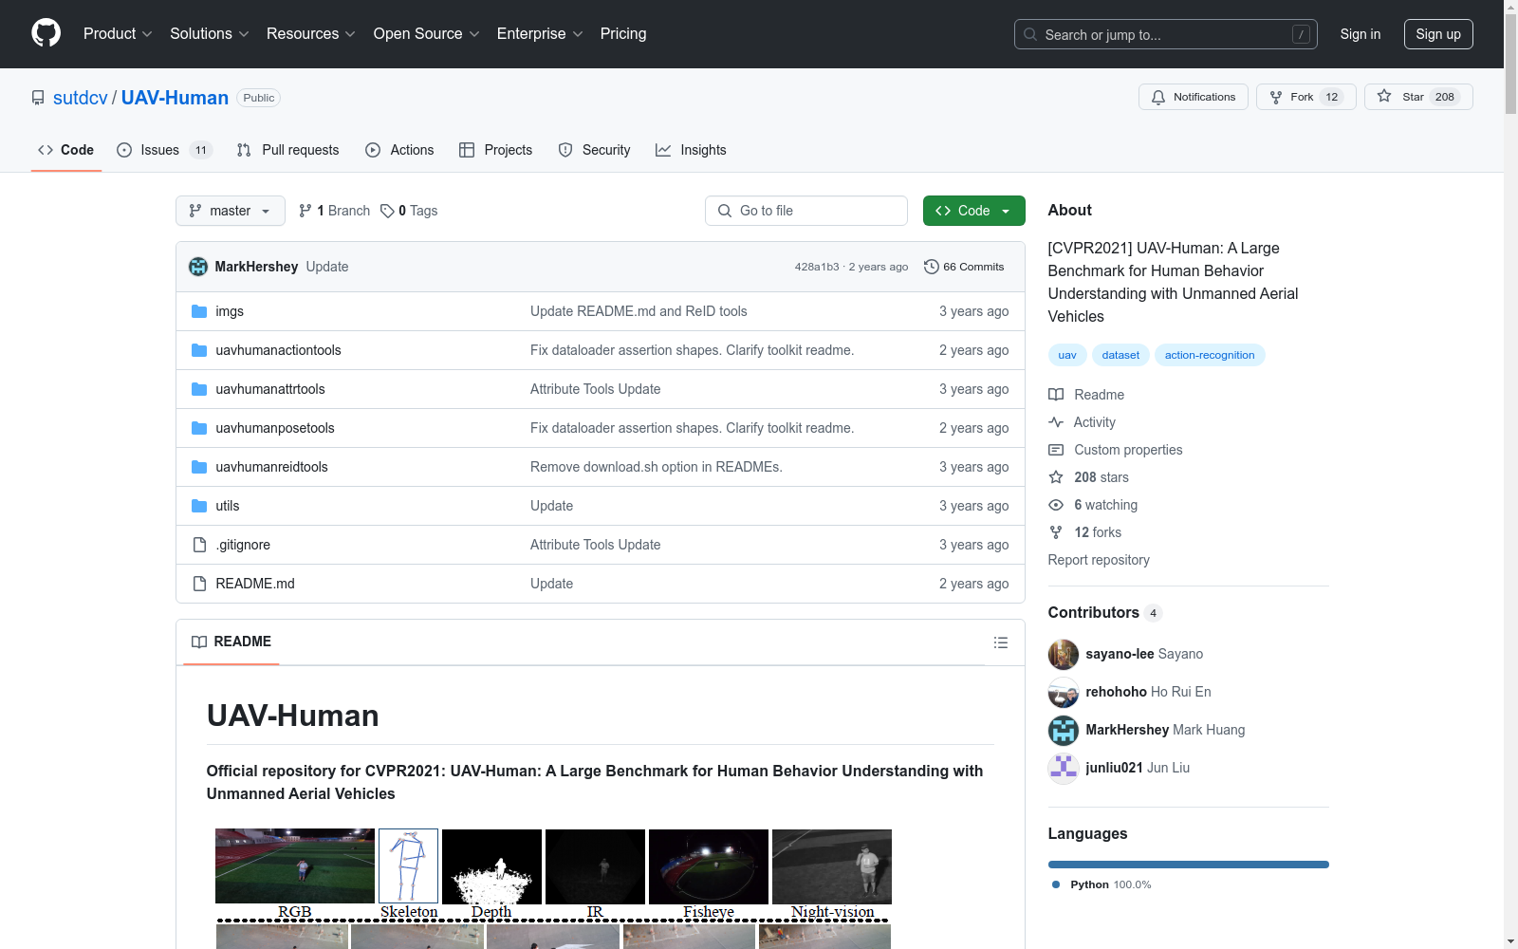Star the UAV-Human repository
Screen dimensions: 1518x949
pyautogui.click(x=1418, y=97)
